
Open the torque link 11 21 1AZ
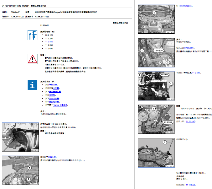coord(190,121)
